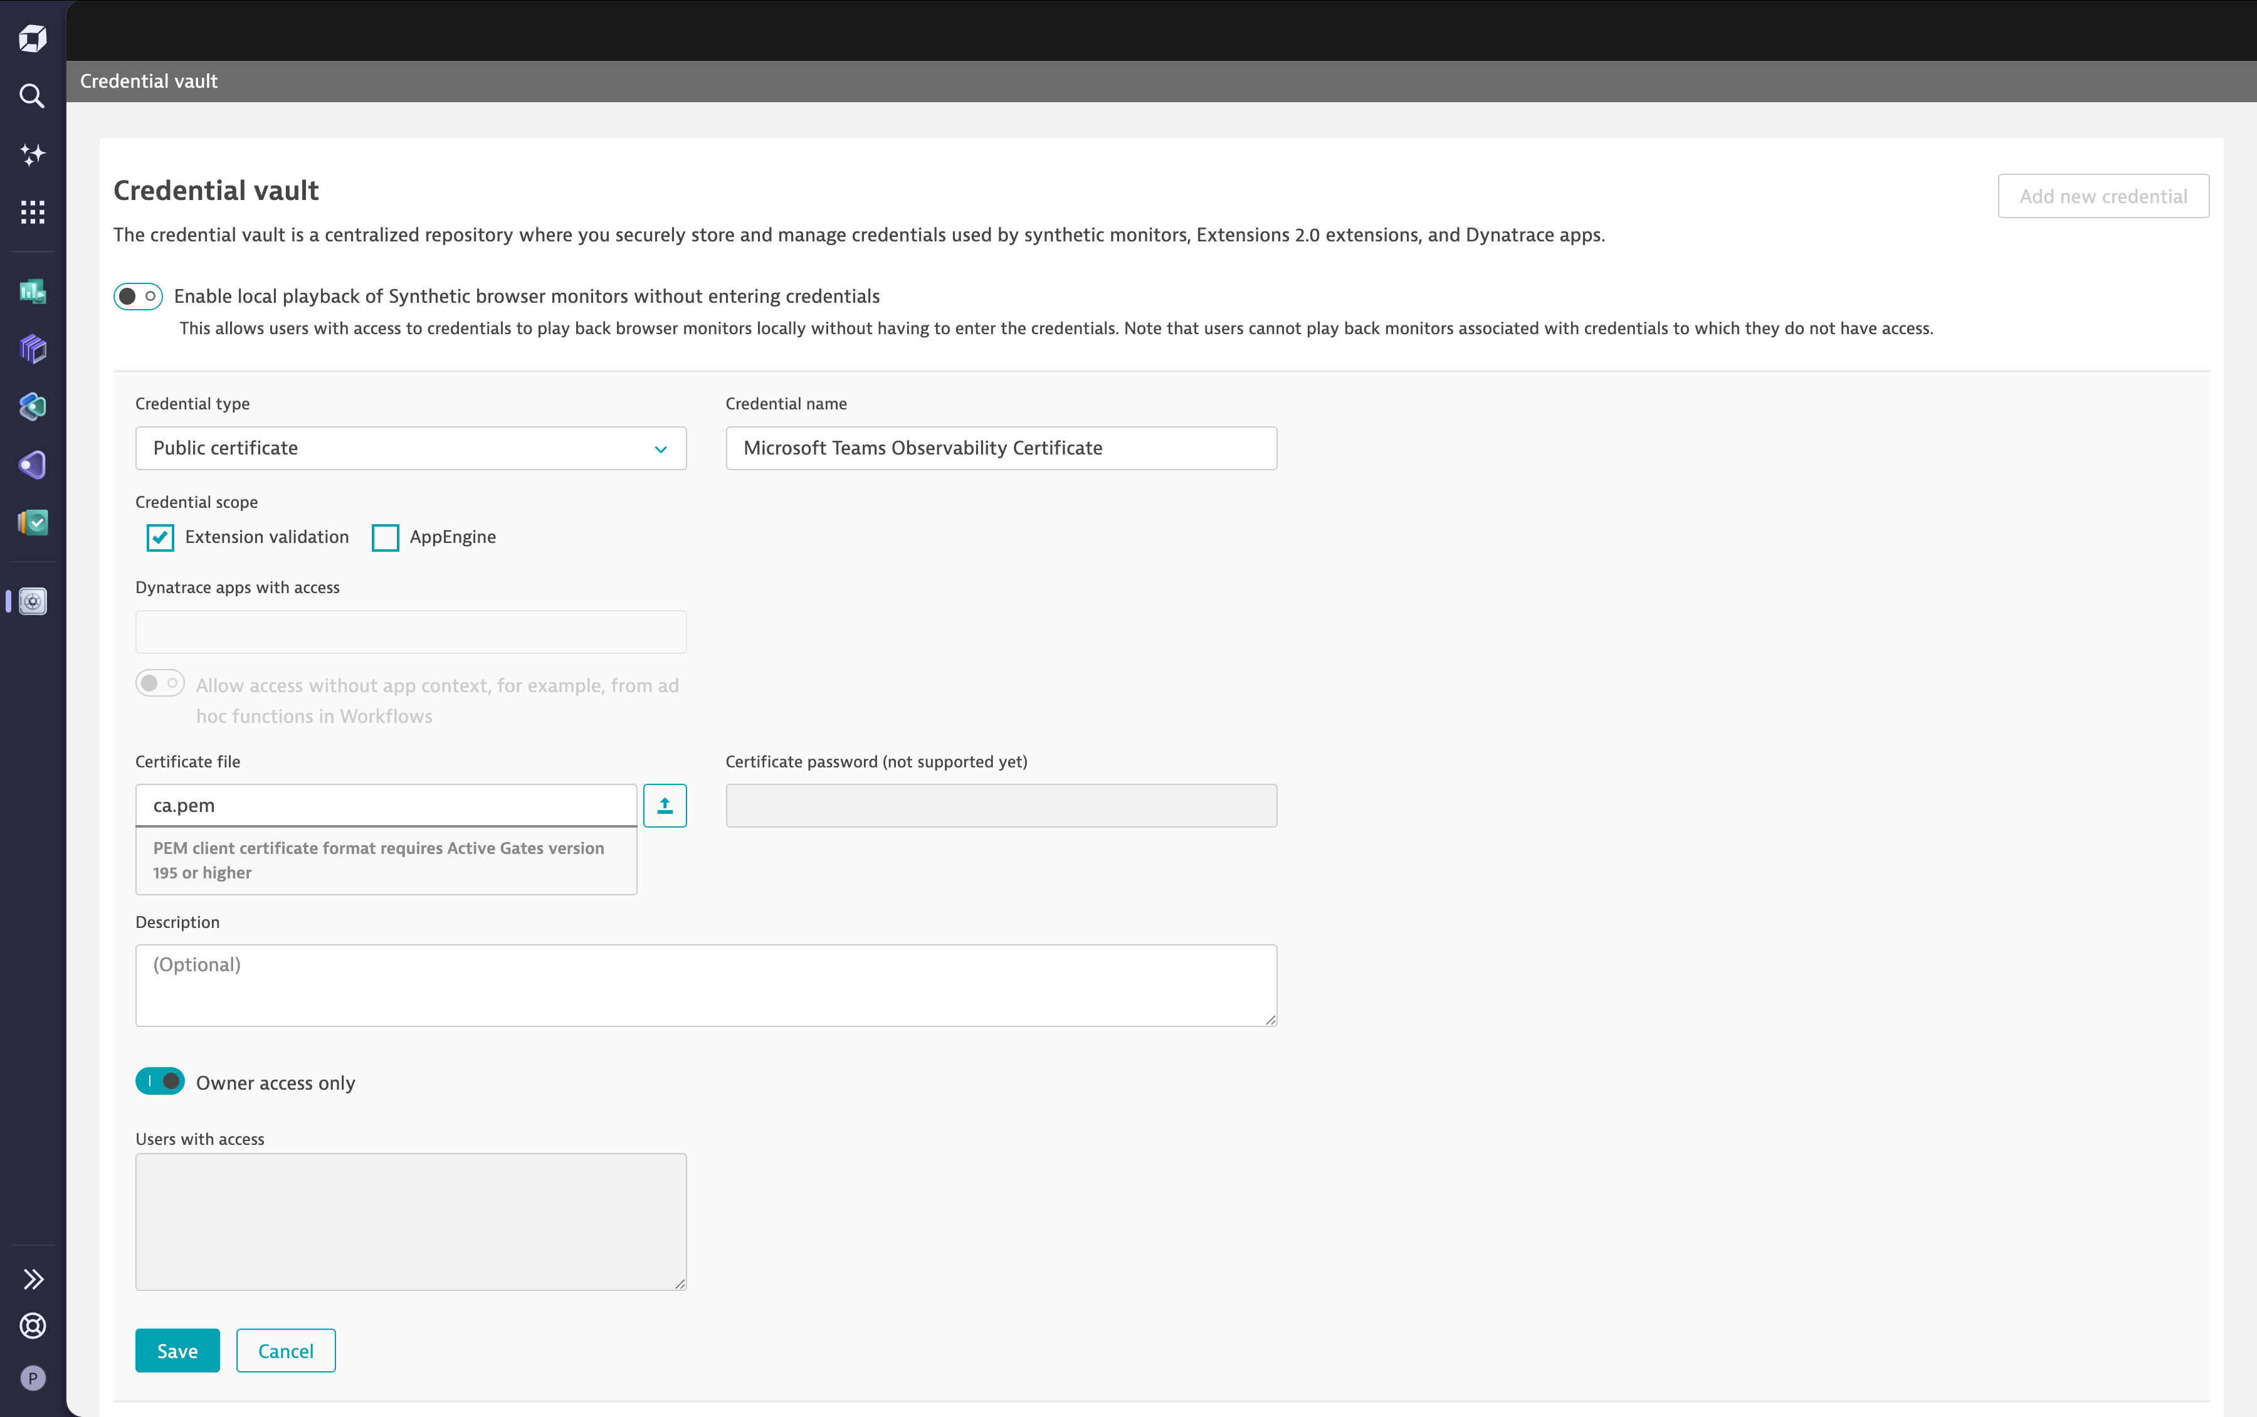The width and height of the screenshot is (2257, 1417).
Task: Toggle Allow access without app context
Action: point(160,683)
